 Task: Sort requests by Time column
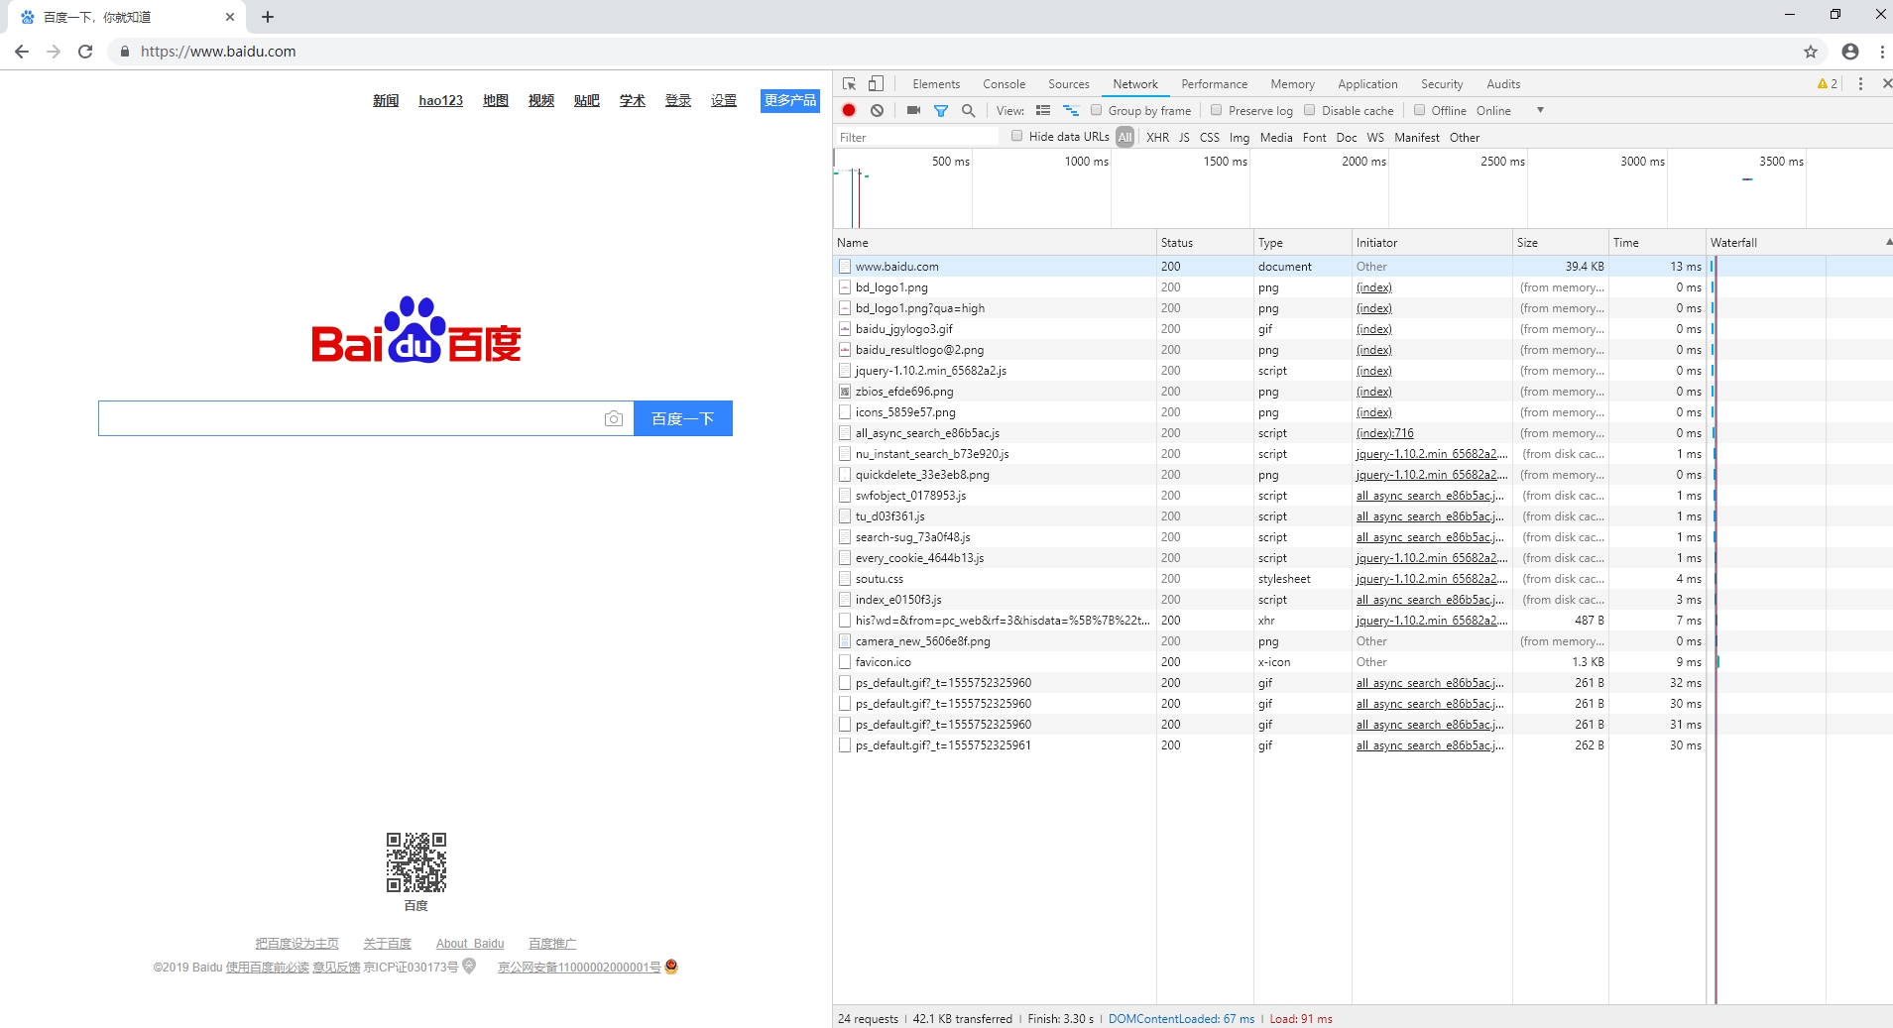[1657, 242]
